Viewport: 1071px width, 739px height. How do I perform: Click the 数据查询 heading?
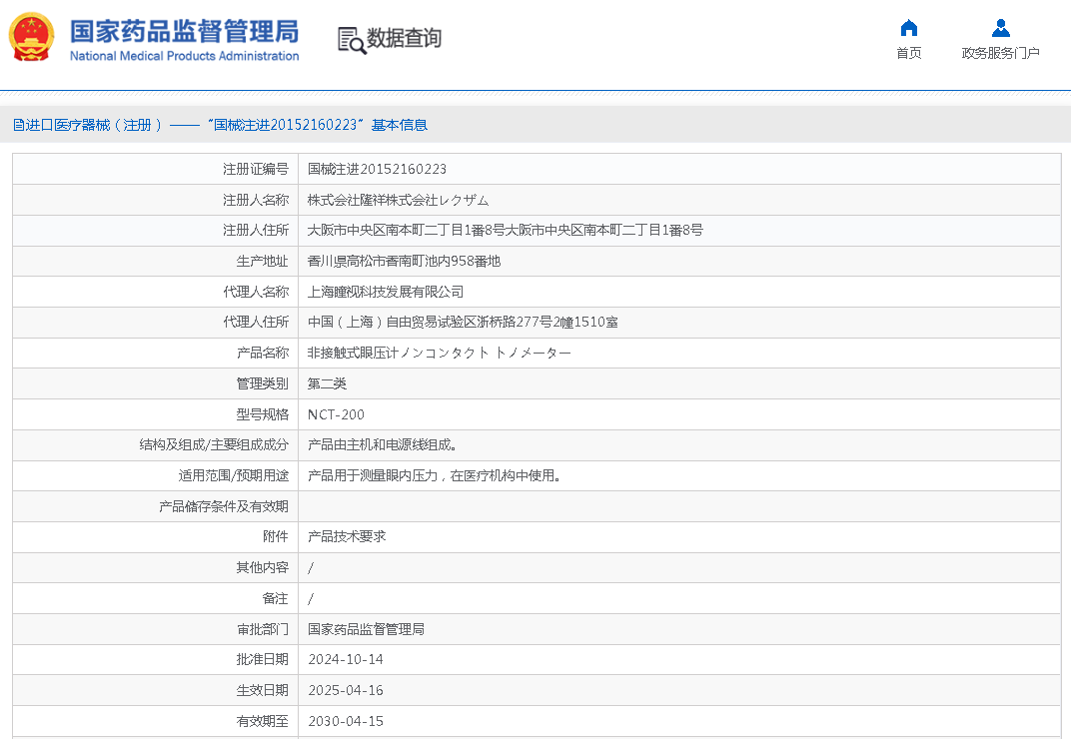point(404,38)
